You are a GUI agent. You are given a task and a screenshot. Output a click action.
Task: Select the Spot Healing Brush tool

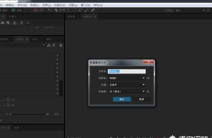(x=92, y=10)
